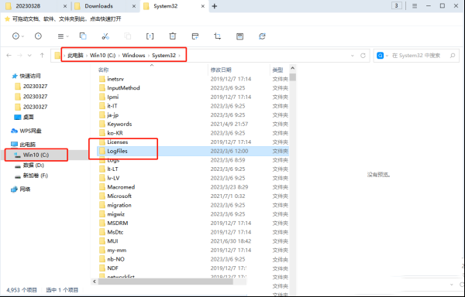Click the copy icon in toolbar
The image size is (465, 297).
coord(83,36)
